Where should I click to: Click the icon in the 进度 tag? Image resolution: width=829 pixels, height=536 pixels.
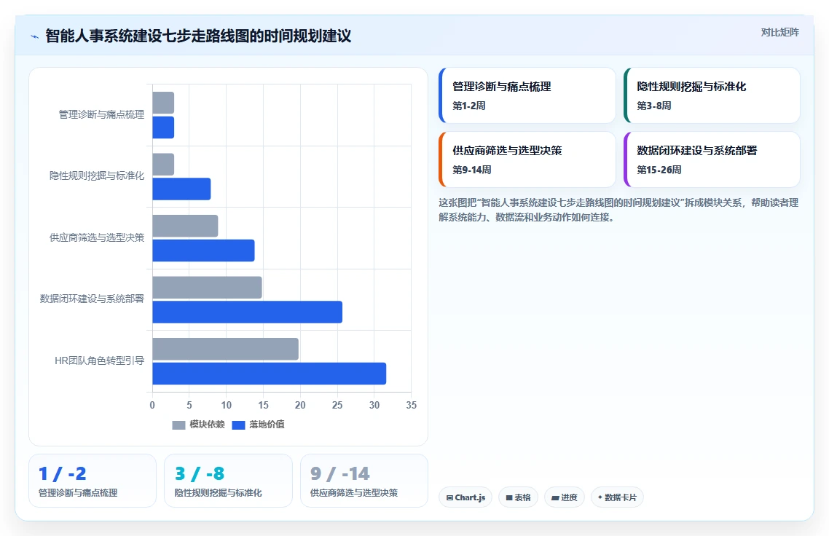click(555, 498)
